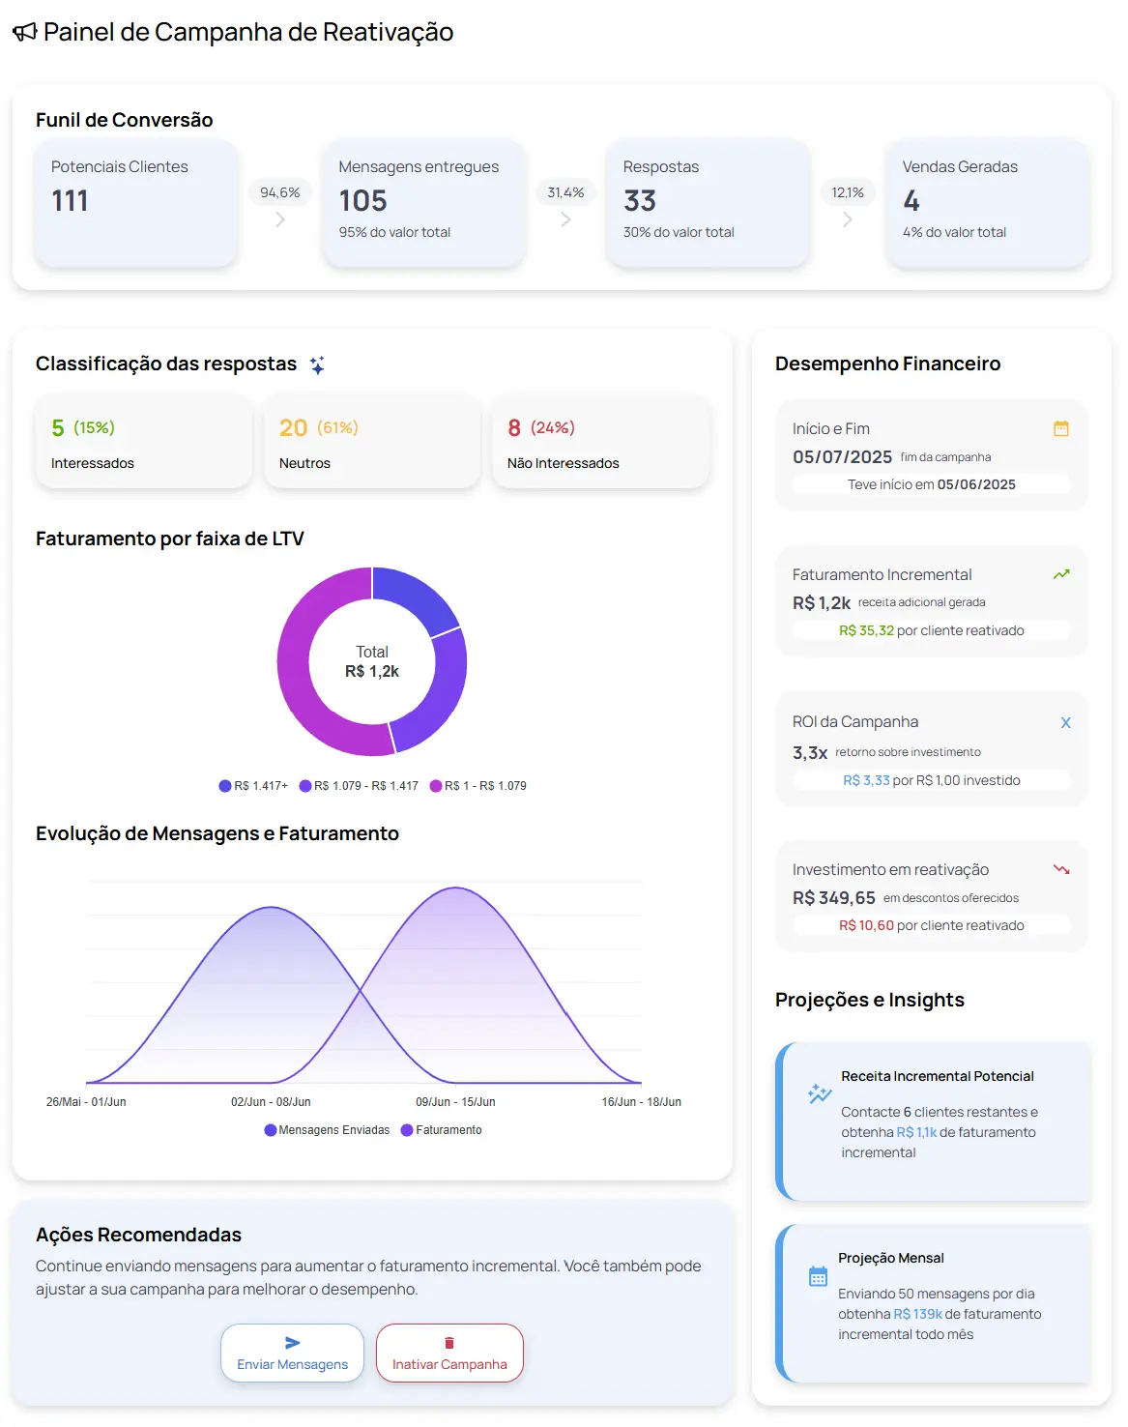Click the multiplier x icon on ROI da Campanha
Viewport: 1128px width, 1427px height.
pos(1065,721)
